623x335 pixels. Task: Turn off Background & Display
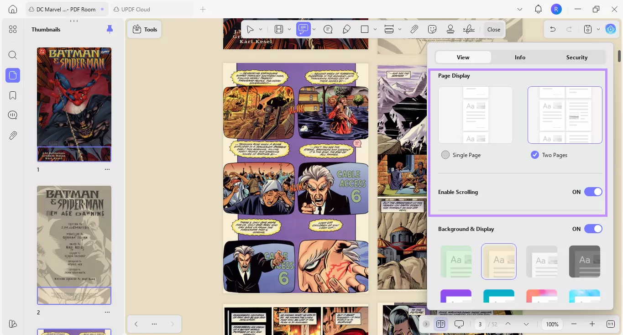593,229
